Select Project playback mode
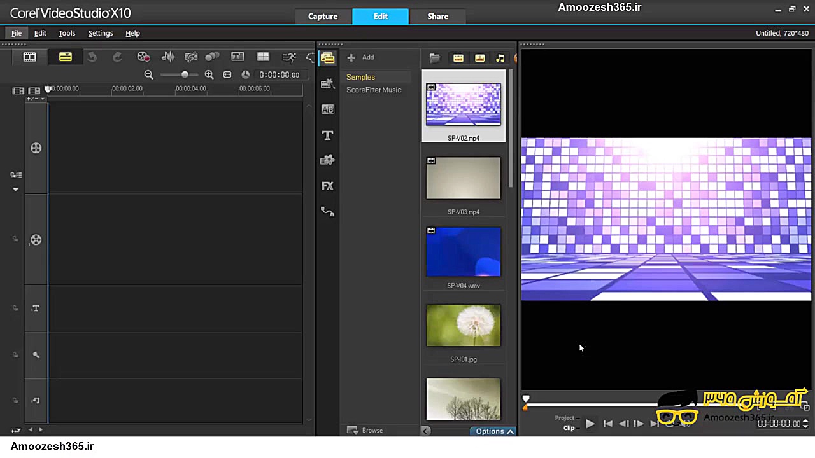 pos(564,418)
